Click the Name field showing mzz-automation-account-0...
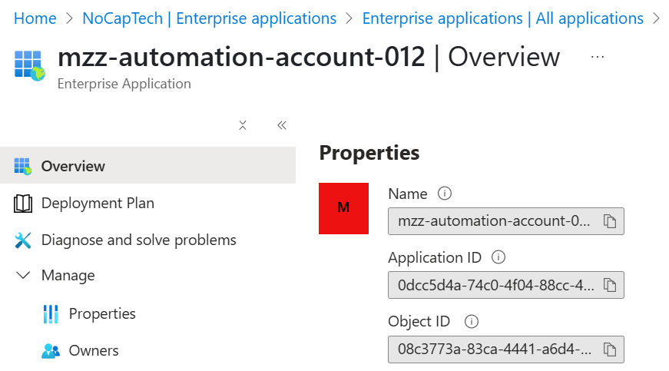 506,221
